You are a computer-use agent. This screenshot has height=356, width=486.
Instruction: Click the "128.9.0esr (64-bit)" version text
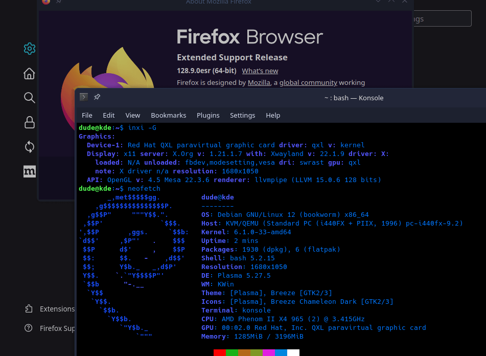coord(207,71)
